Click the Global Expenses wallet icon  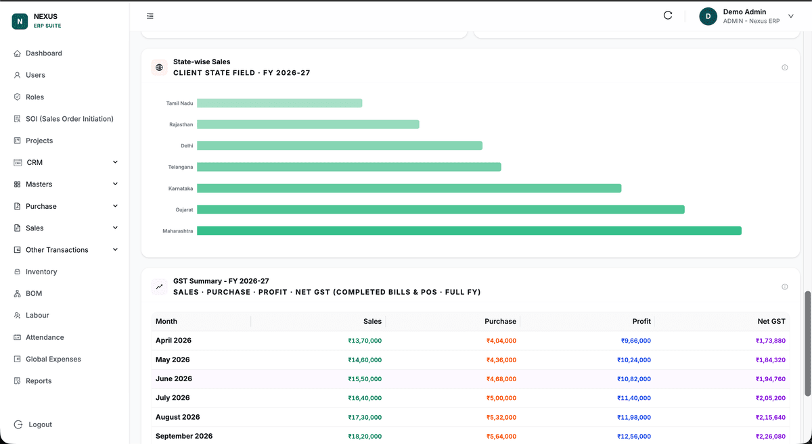click(x=17, y=359)
